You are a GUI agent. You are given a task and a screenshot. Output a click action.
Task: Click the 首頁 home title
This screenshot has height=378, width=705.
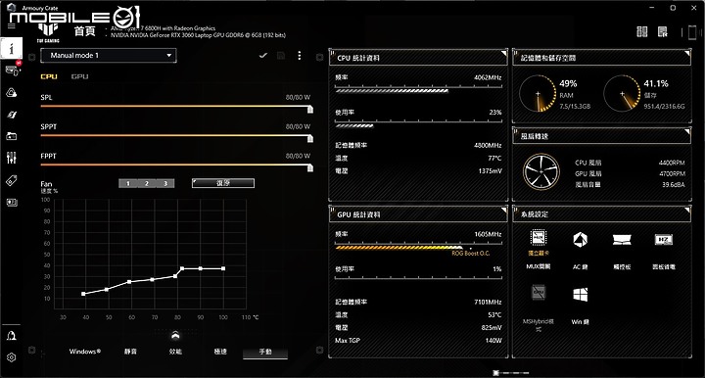pos(84,31)
